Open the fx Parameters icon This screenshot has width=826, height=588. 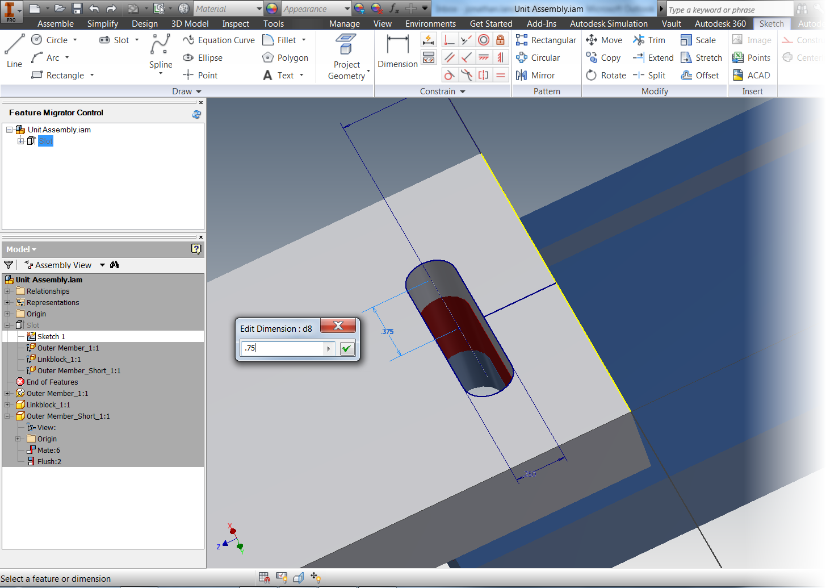(x=394, y=9)
